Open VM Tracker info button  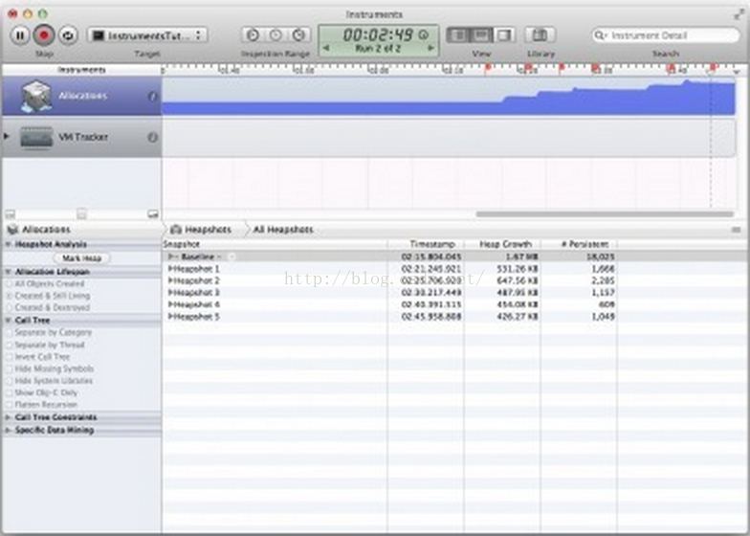[x=153, y=138]
